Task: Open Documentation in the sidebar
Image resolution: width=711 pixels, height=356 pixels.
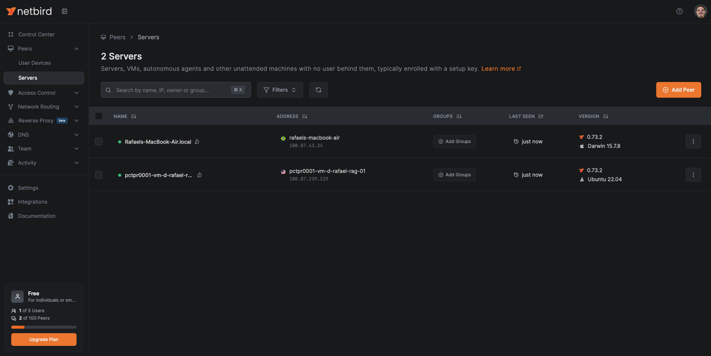Action: [44, 216]
